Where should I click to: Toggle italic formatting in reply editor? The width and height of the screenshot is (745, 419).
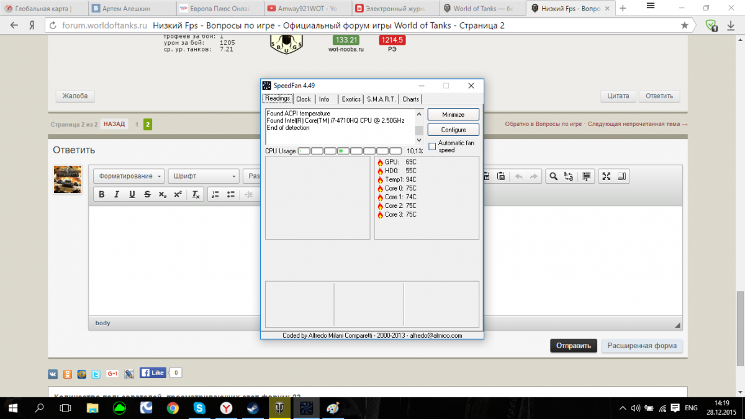117,194
